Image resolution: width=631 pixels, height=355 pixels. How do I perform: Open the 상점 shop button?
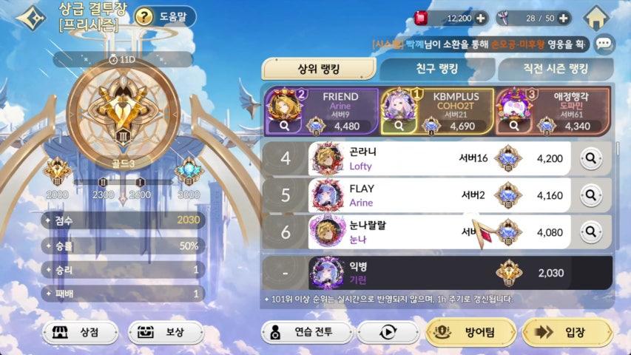click(x=81, y=333)
